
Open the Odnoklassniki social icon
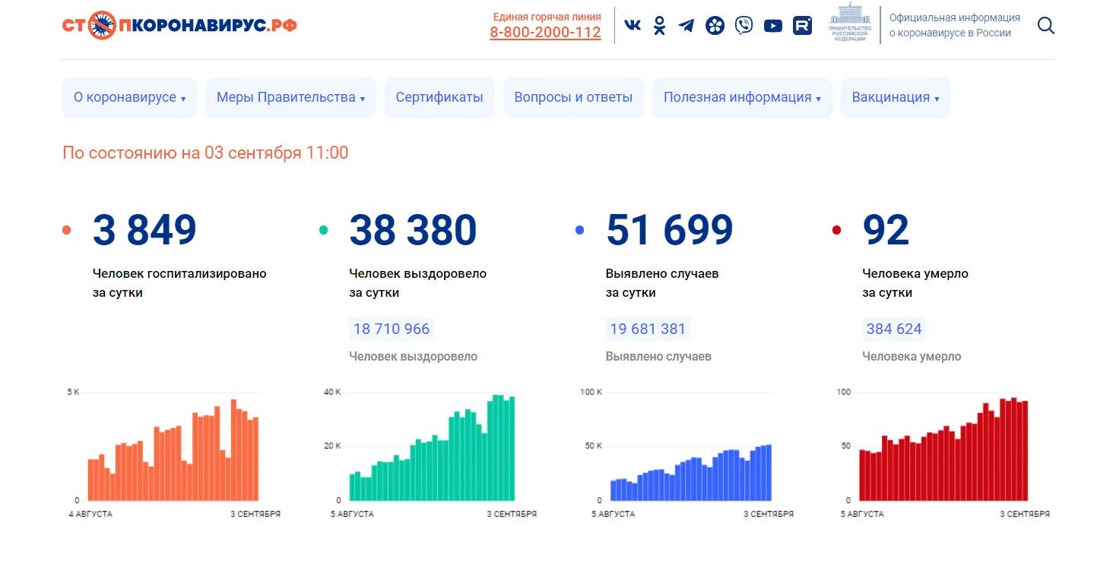659,26
